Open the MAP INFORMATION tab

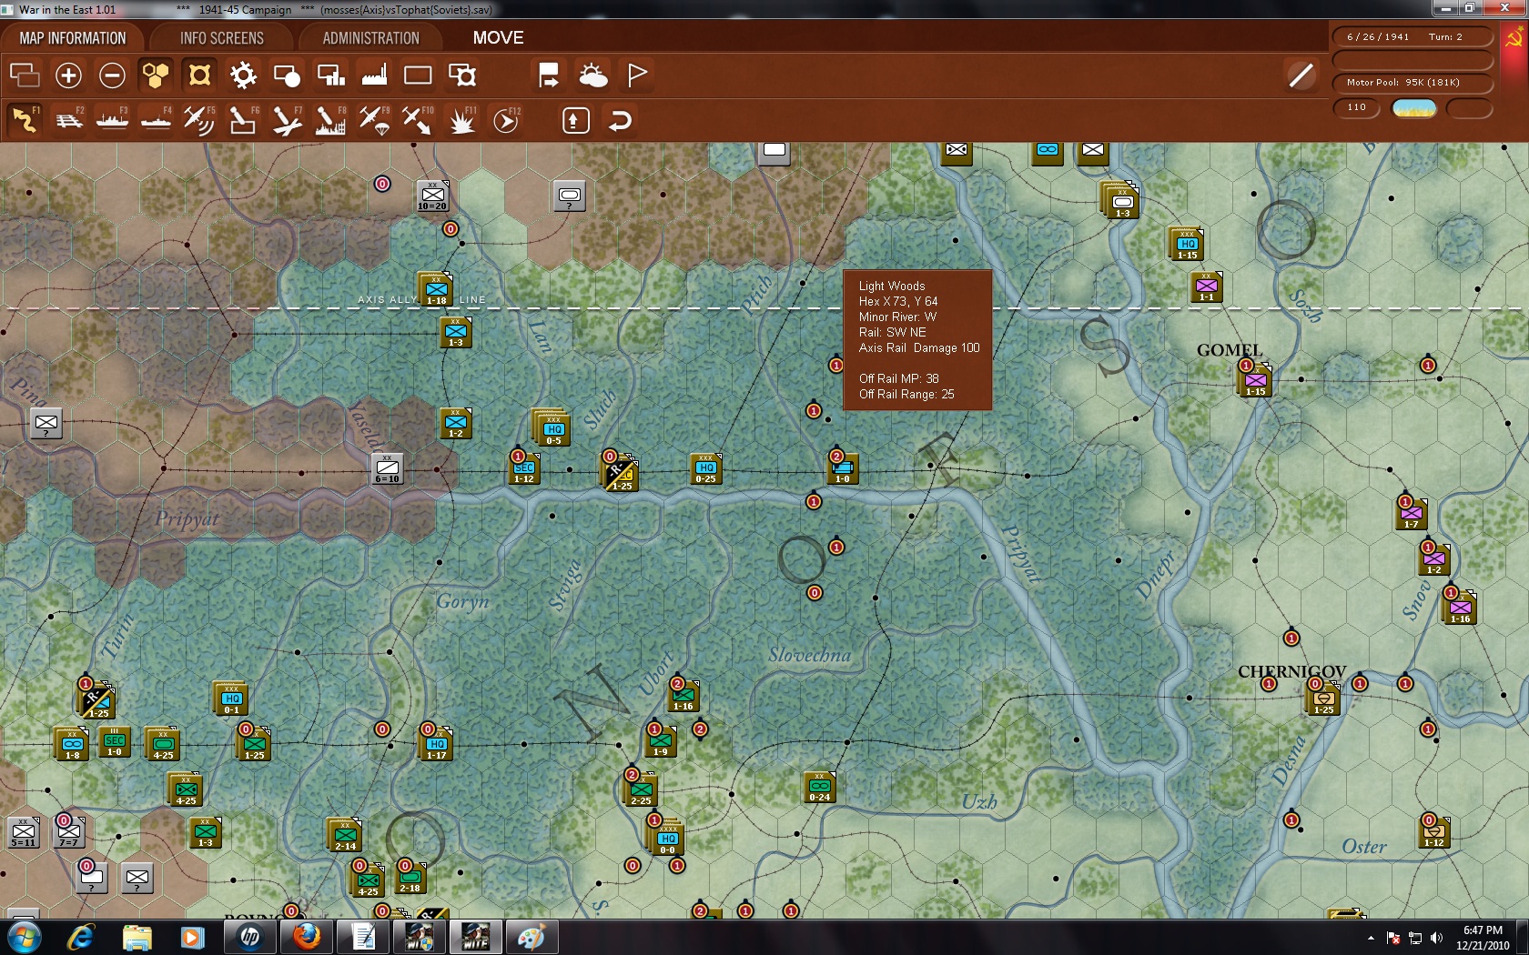[73, 38]
